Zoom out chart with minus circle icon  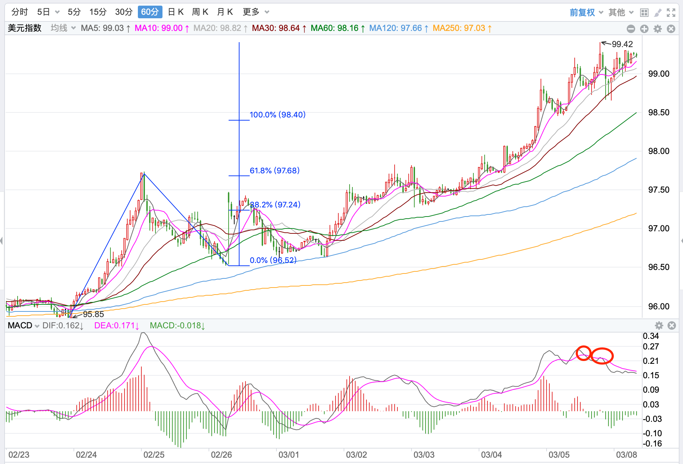click(631, 29)
